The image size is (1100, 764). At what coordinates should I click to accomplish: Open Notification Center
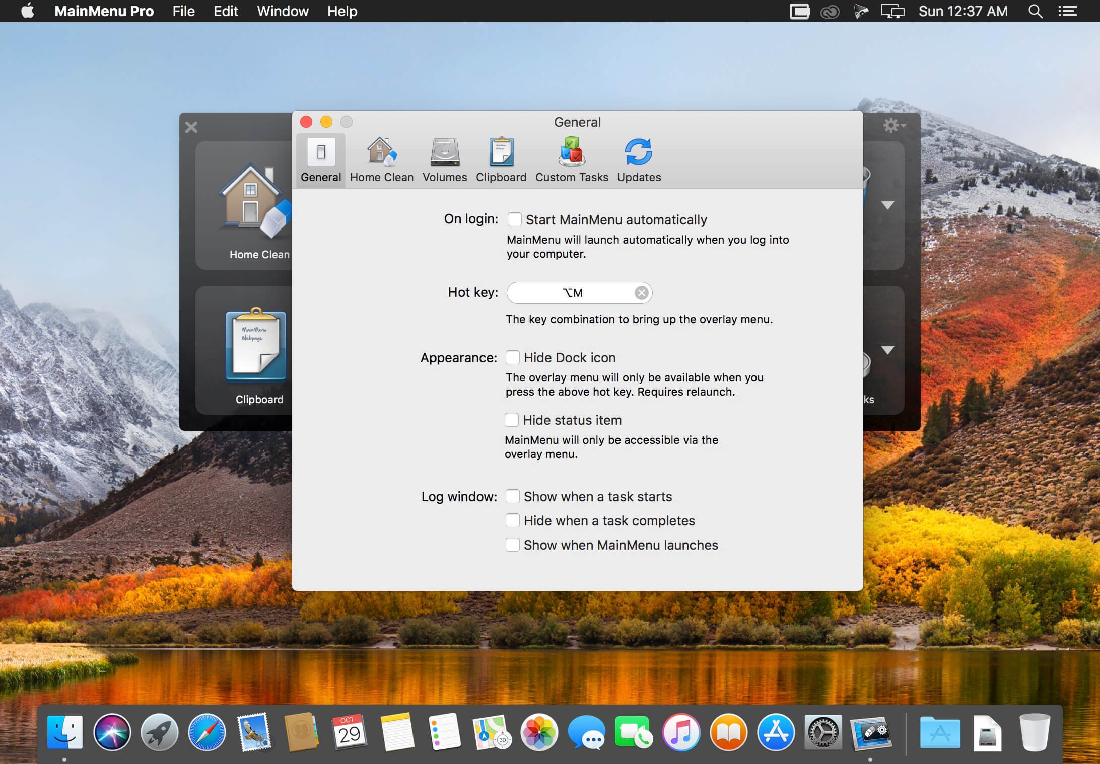pos(1067,11)
